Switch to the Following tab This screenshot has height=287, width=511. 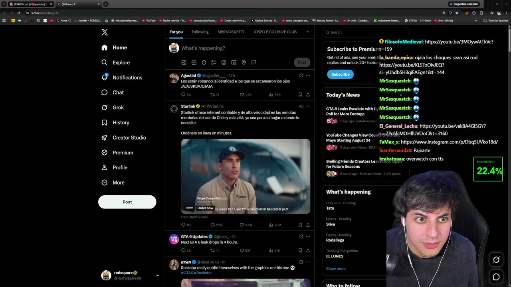click(200, 32)
